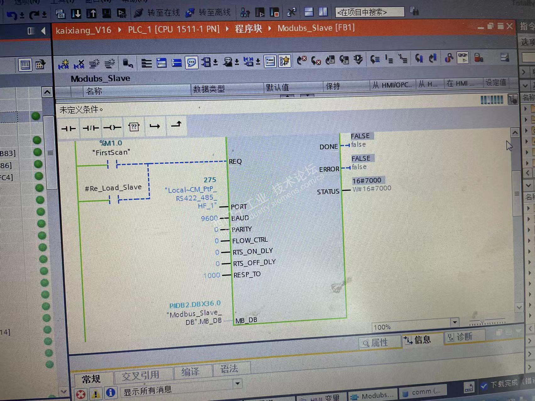This screenshot has height=401, width=535.
Task: Compile the project from main toolbar
Action: tap(60, 14)
